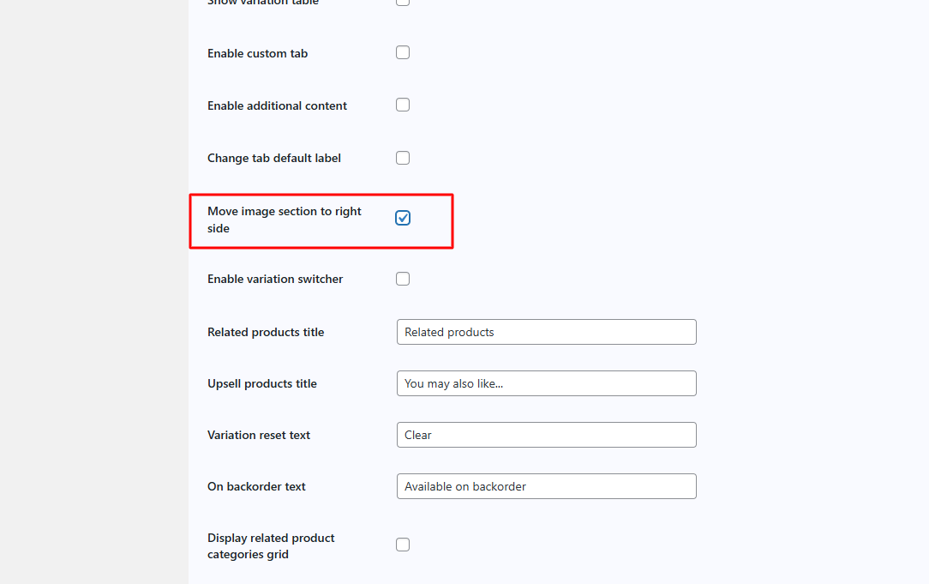929x584 pixels.
Task: Click the "Variation reset text" label
Action: (x=258, y=435)
